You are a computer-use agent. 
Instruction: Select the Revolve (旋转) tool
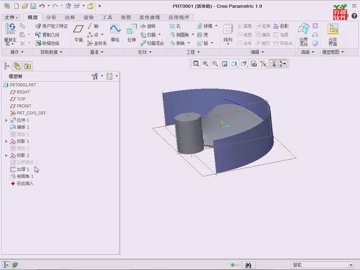click(x=148, y=26)
